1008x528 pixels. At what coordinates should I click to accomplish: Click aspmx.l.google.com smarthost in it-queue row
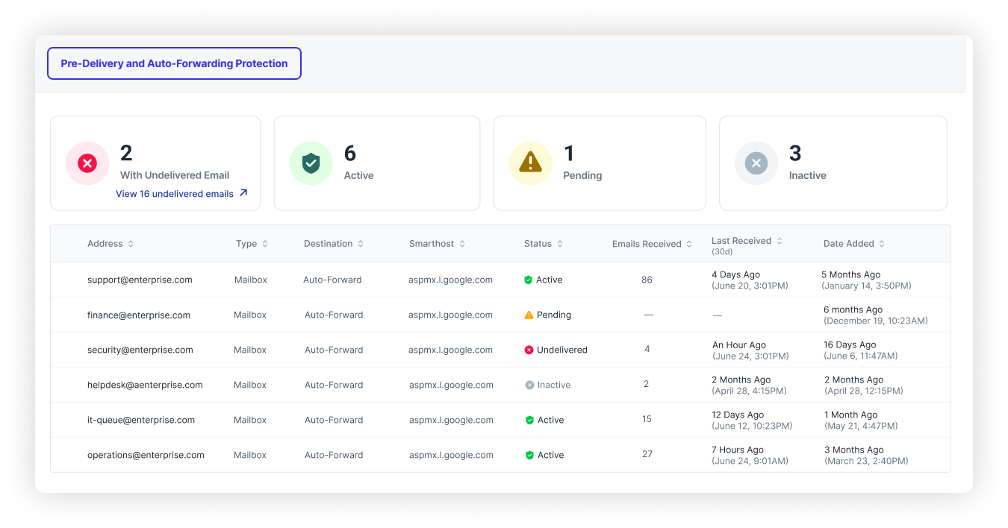point(451,420)
